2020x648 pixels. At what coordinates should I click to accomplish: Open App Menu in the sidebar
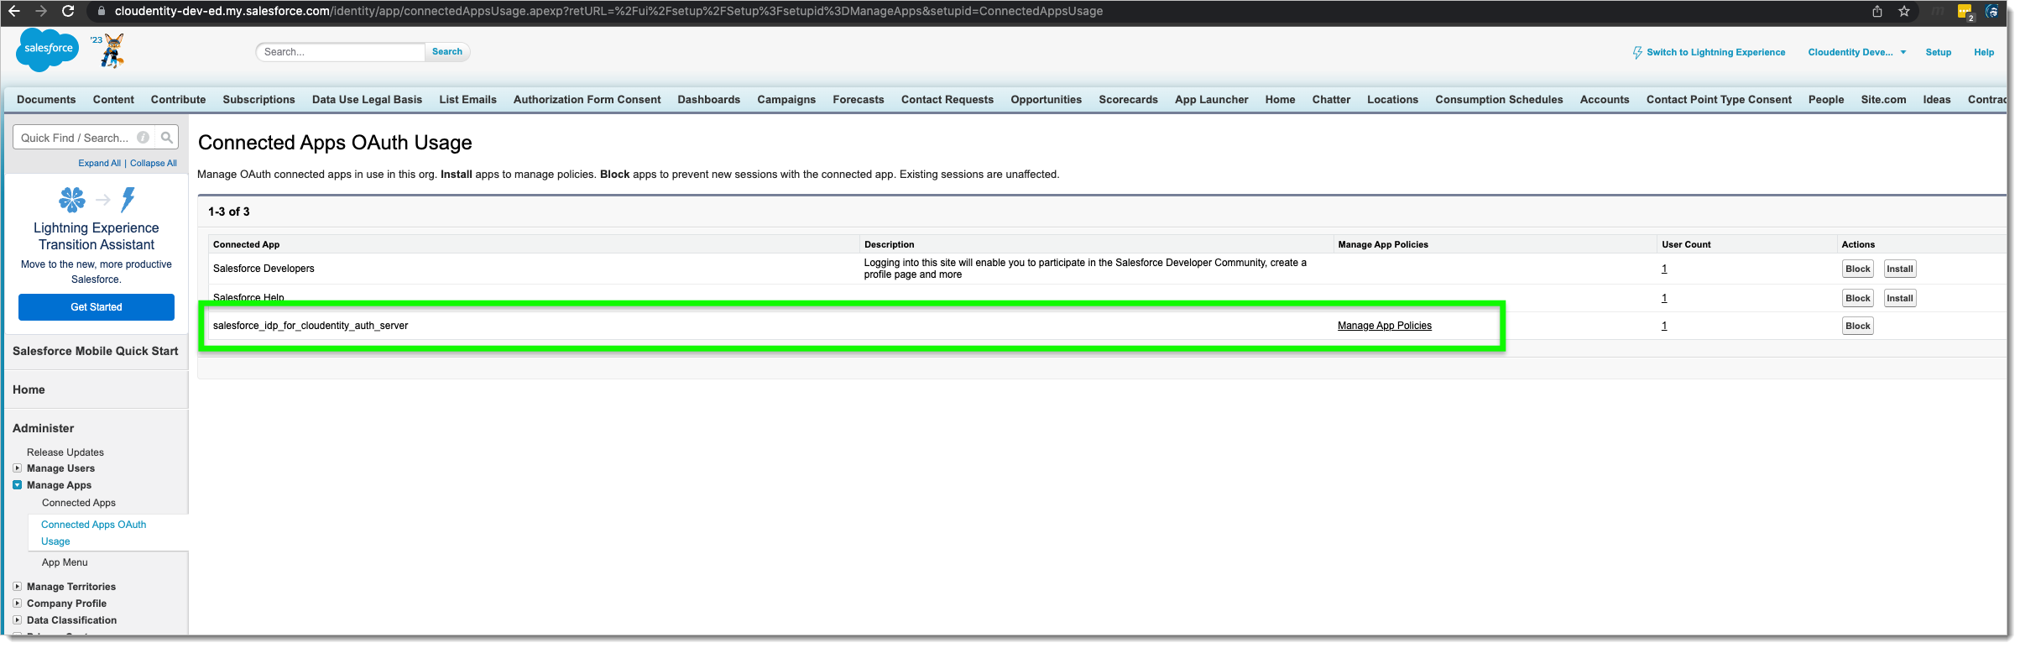pos(65,562)
